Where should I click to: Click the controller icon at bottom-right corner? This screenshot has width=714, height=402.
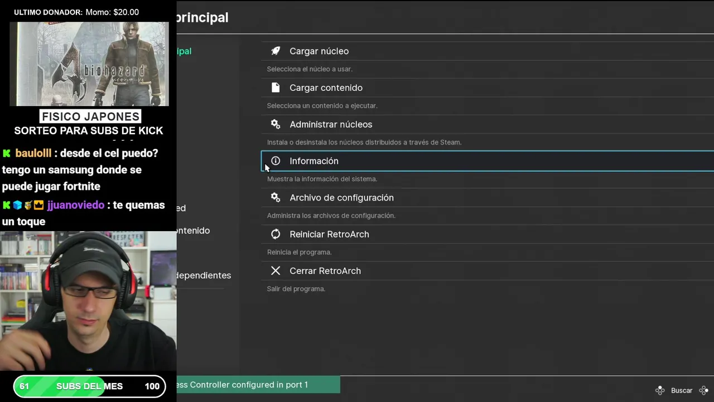click(703, 390)
